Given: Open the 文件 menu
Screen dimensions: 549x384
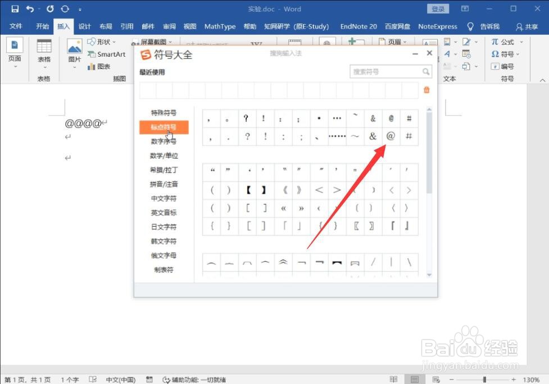Looking at the screenshot, I should tap(15, 26).
